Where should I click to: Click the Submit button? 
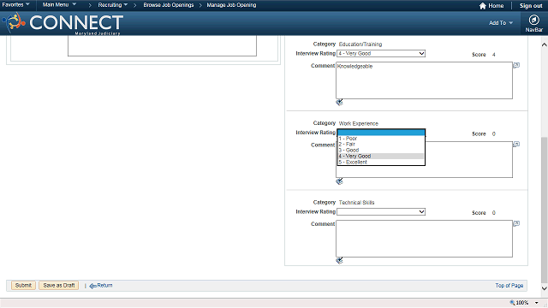(23, 285)
